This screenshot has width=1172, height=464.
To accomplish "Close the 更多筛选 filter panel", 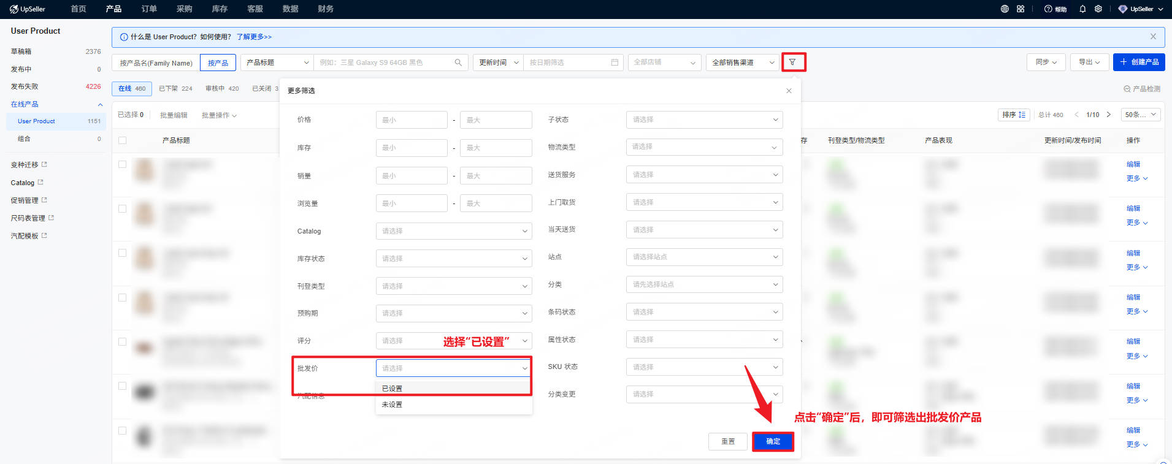I will coord(789,91).
